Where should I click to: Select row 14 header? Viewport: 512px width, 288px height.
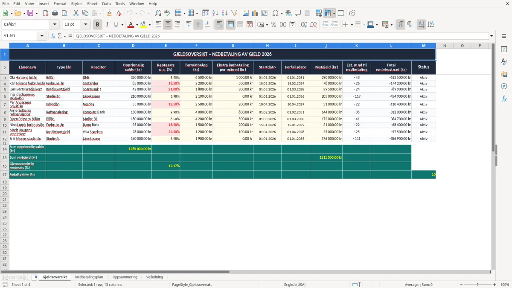click(x=5, y=149)
